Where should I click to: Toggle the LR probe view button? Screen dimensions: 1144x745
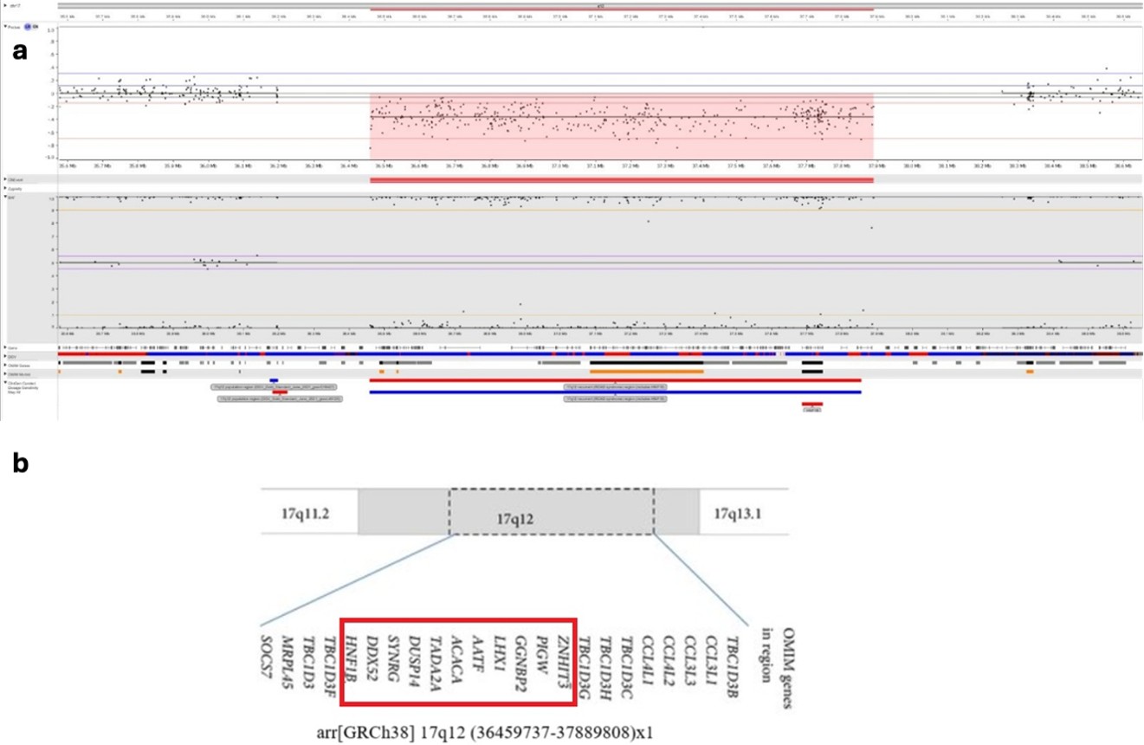coord(29,26)
